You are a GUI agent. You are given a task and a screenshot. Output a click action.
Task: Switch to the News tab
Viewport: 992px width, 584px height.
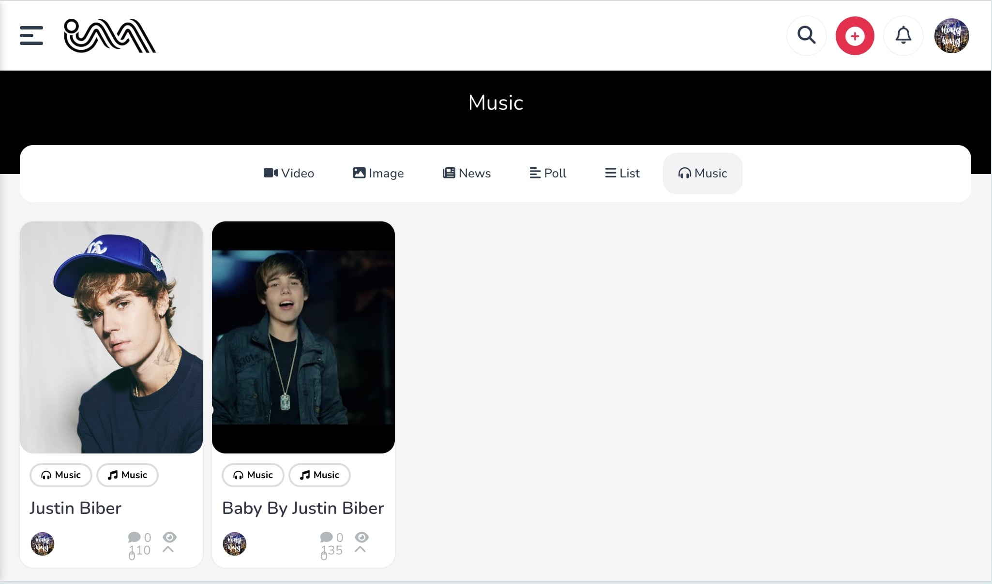click(x=467, y=173)
